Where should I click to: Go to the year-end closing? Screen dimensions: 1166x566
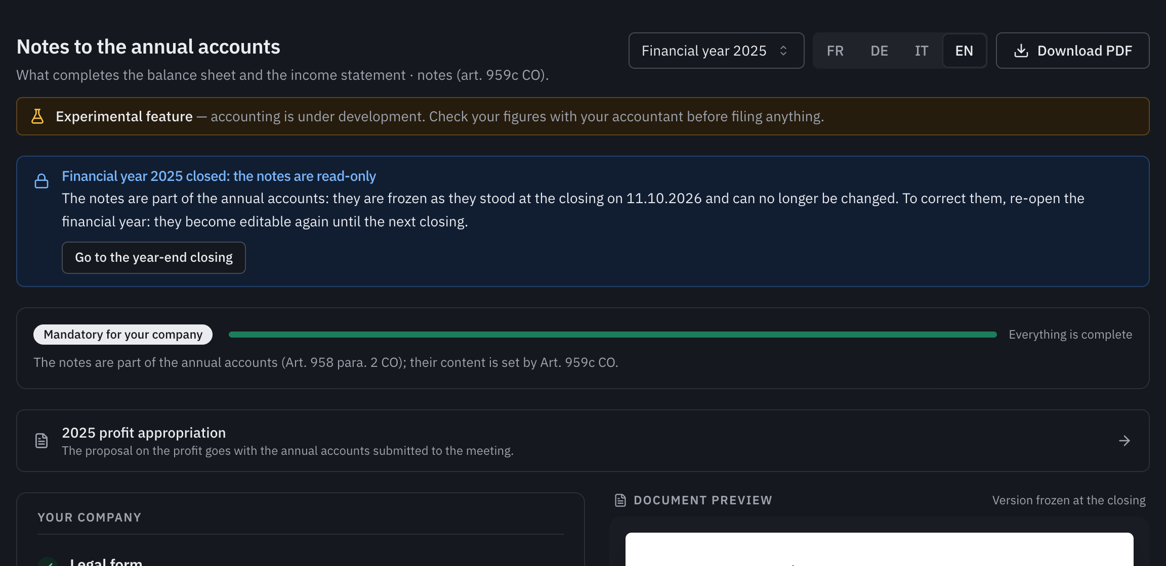[x=153, y=258]
